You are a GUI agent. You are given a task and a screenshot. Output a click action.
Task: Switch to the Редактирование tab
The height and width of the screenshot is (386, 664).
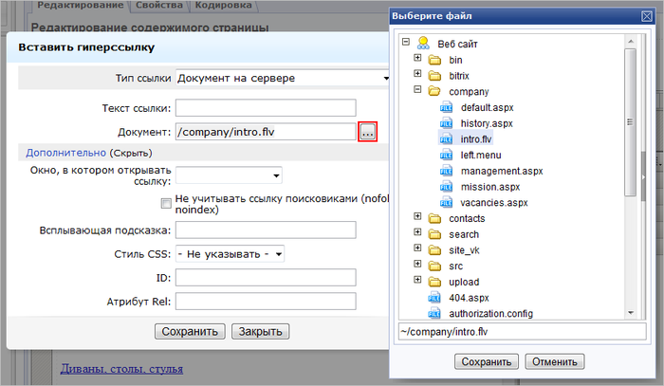pyautogui.click(x=81, y=5)
